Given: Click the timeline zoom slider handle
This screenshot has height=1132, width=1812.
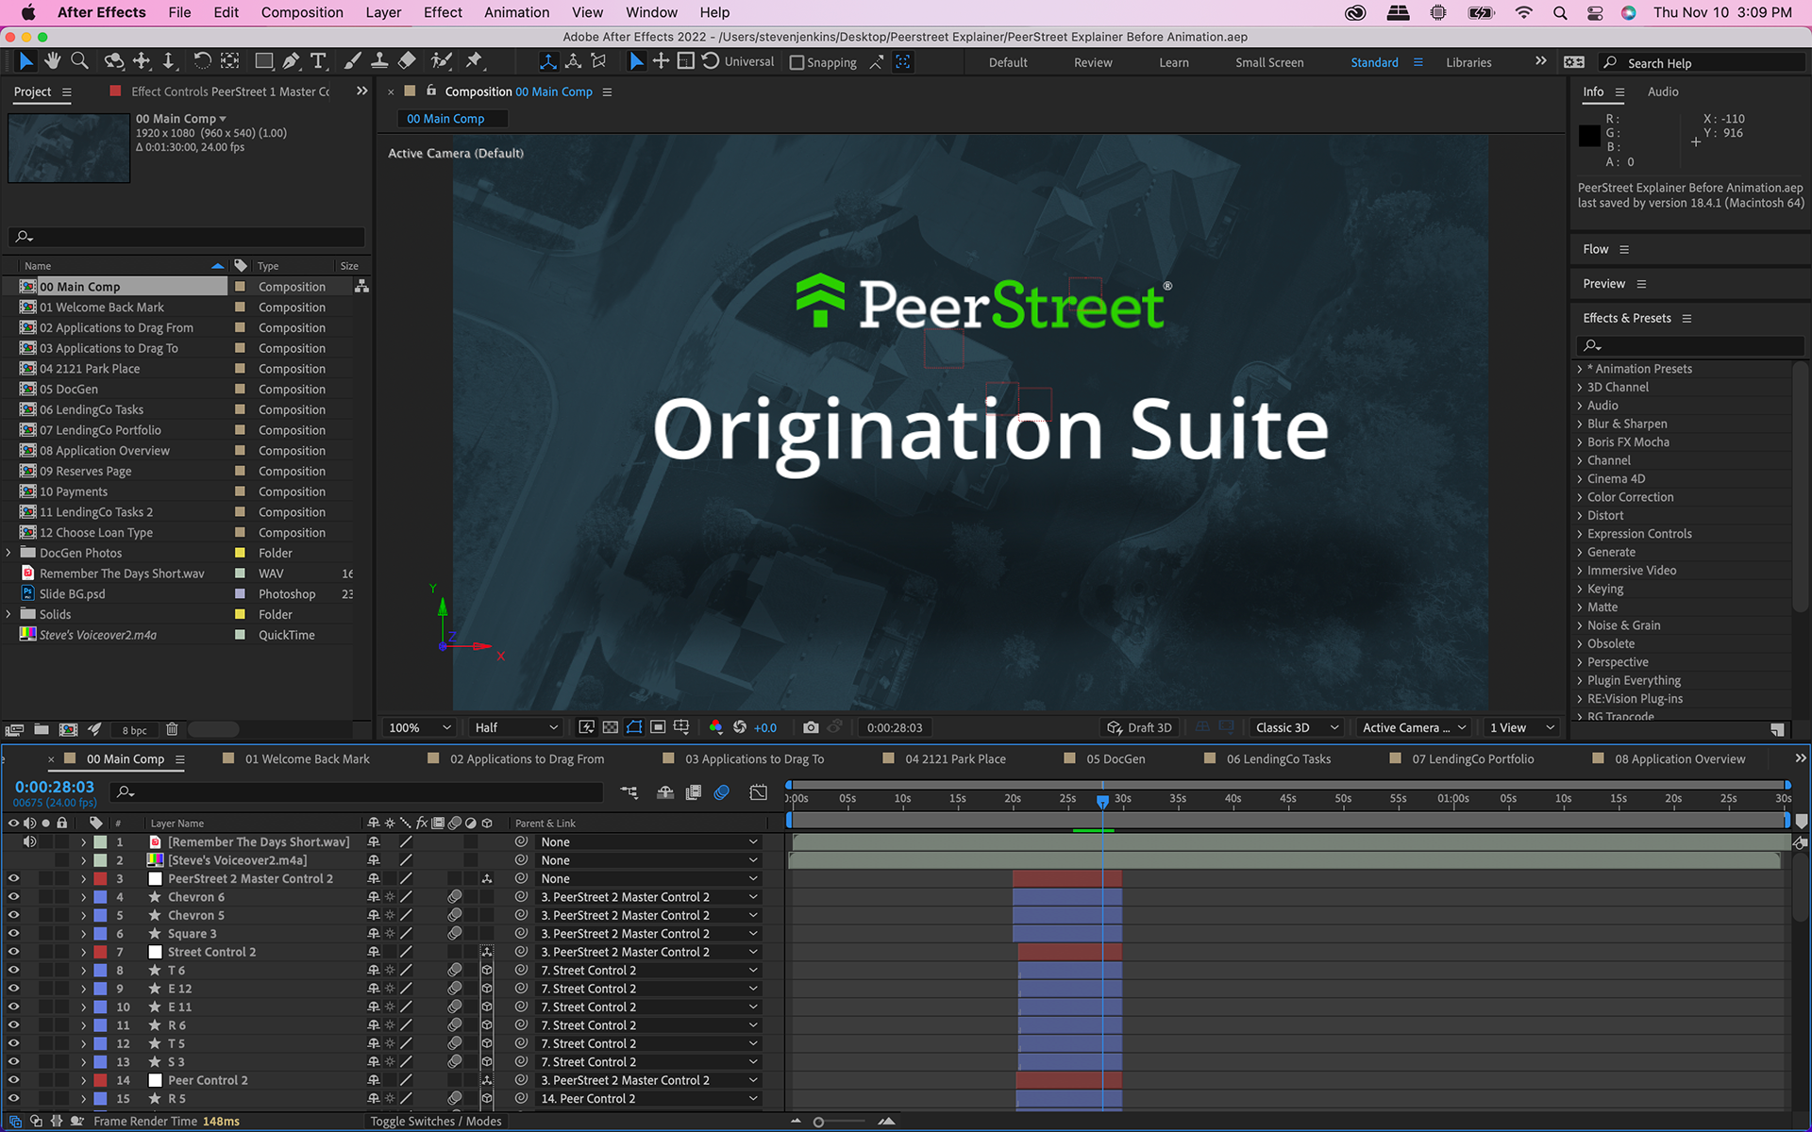Looking at the screenshot, I should click(818, 1122).
